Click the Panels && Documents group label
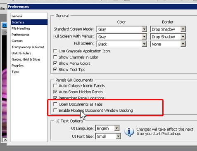197x151 pixels. pyautogui.click(x=74, y=80)
